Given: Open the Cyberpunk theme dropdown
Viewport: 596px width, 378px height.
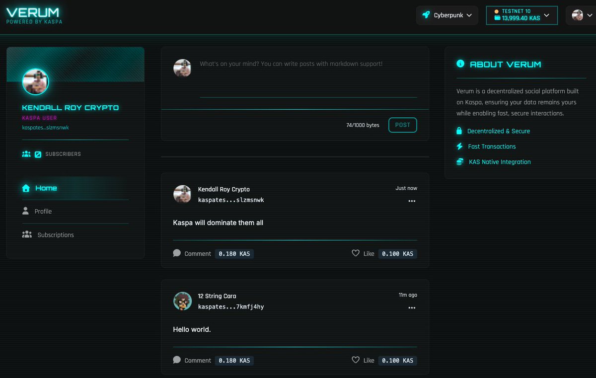Looking at the screenshot, I should pyautogui.click(x=447, y=15).
